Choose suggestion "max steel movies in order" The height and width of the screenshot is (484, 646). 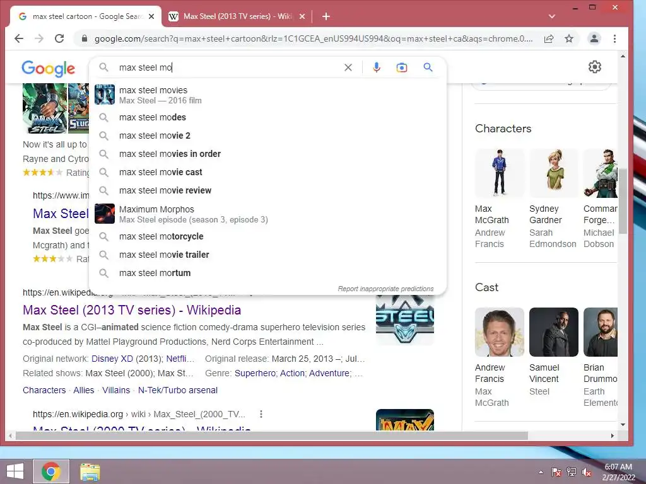[x=267, y=154]
